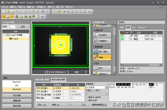Open the 查看 menu
Image resolution: width=167 pixels, height=110 pixels.
click(x=22, y=7)
